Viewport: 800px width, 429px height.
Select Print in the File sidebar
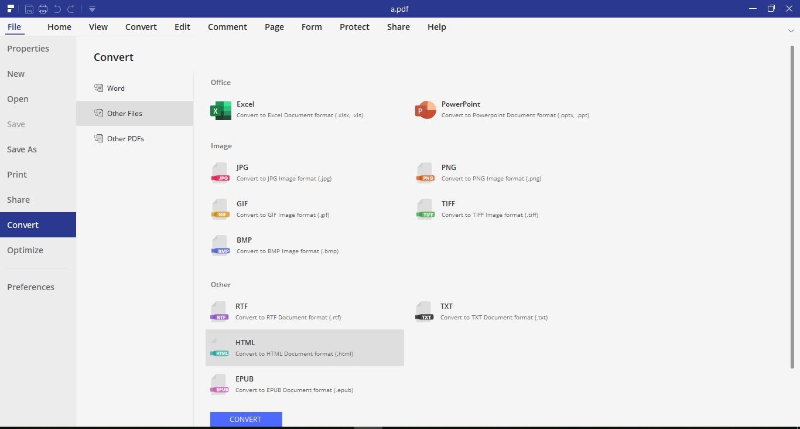click(38, 175)
